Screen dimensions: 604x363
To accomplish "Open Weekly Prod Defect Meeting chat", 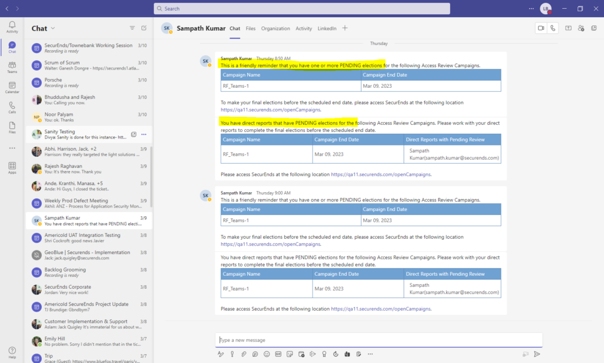I will (88, 204).
